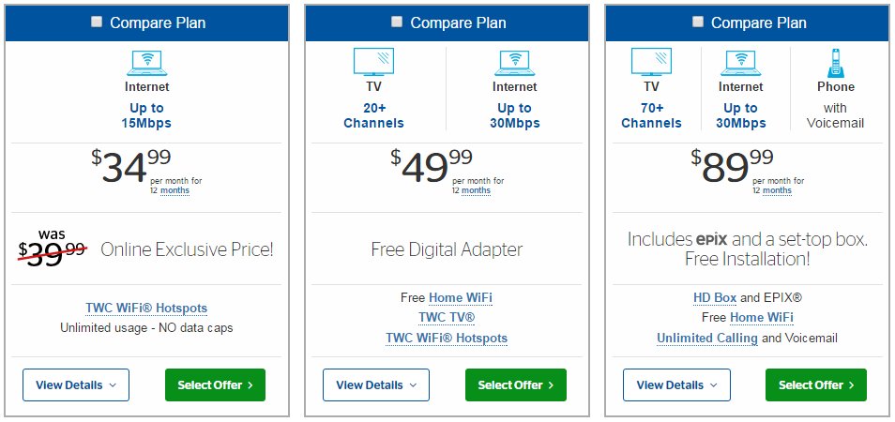Open the TWC TV® link
Viewport: 895px width, 422px height.
[447, 318]
